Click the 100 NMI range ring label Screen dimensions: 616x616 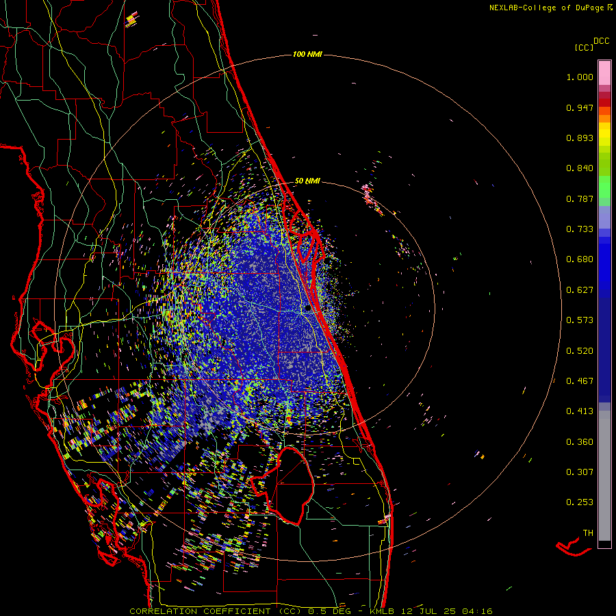307,54
